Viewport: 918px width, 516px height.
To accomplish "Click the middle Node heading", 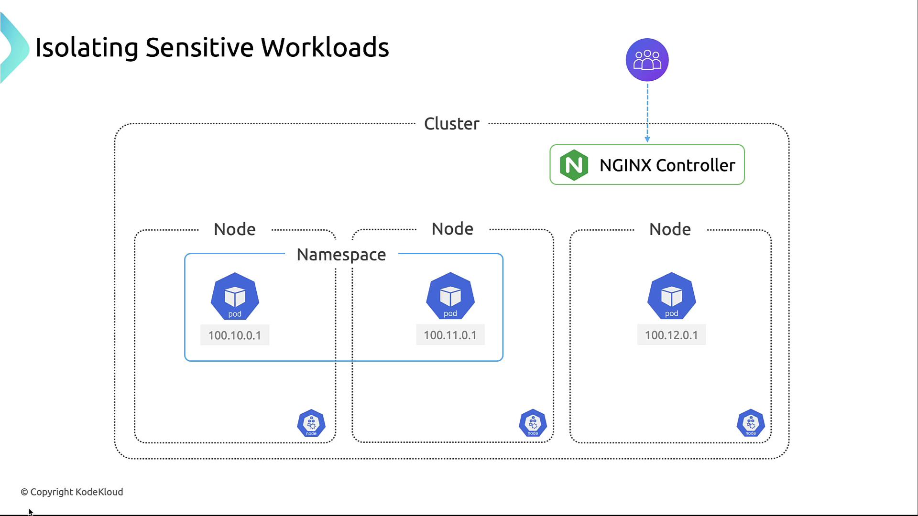I will (452, 229).
